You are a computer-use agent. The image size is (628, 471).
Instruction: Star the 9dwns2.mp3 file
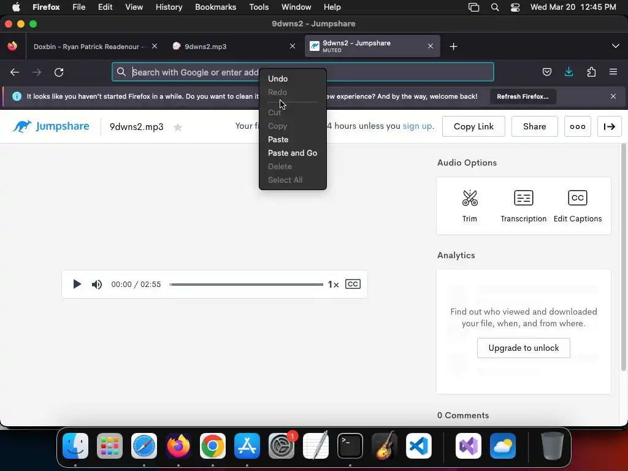pyautogui.click(x=178, y=128)
